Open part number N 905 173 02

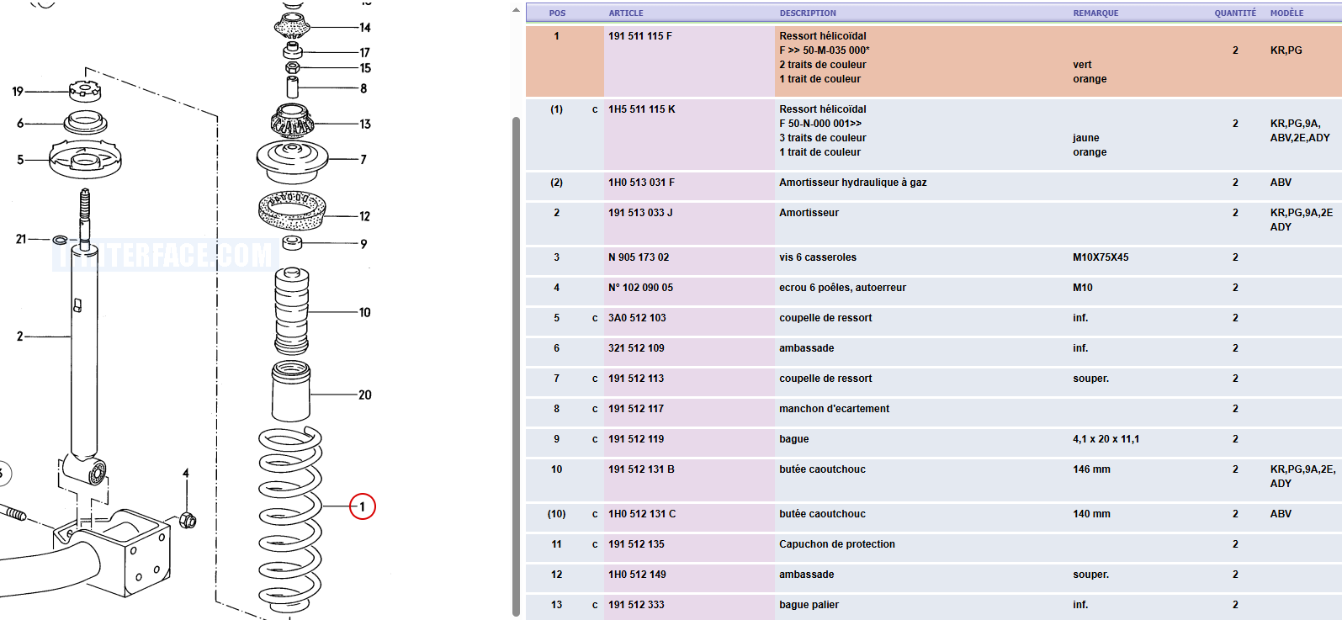[x=639, y=257]
